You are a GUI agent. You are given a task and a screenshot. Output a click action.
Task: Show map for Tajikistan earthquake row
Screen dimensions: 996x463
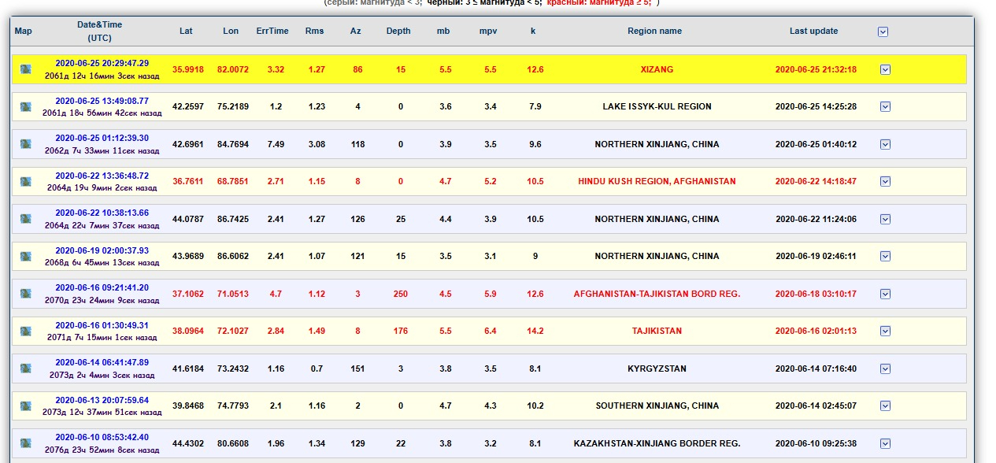coord(26,331)
